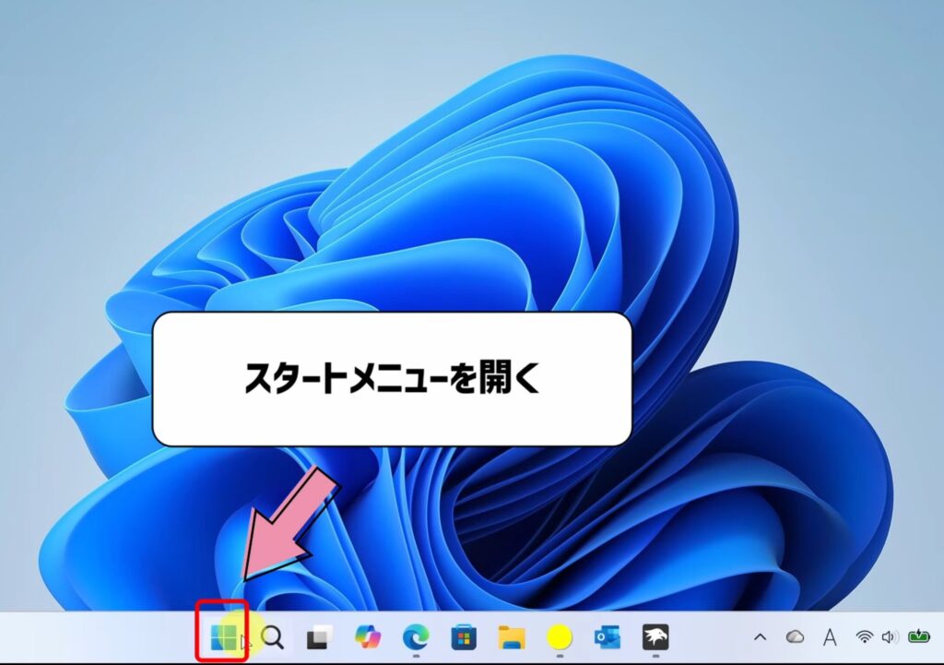Open Windows Search
This screenshot has height=665, width=944.
271,637
